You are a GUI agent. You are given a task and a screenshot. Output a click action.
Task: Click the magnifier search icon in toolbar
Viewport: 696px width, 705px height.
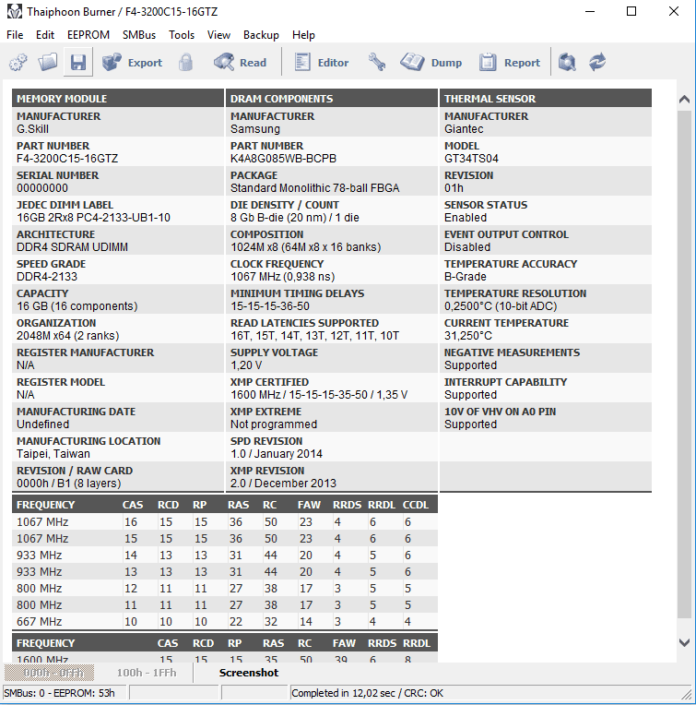[567, 62]
